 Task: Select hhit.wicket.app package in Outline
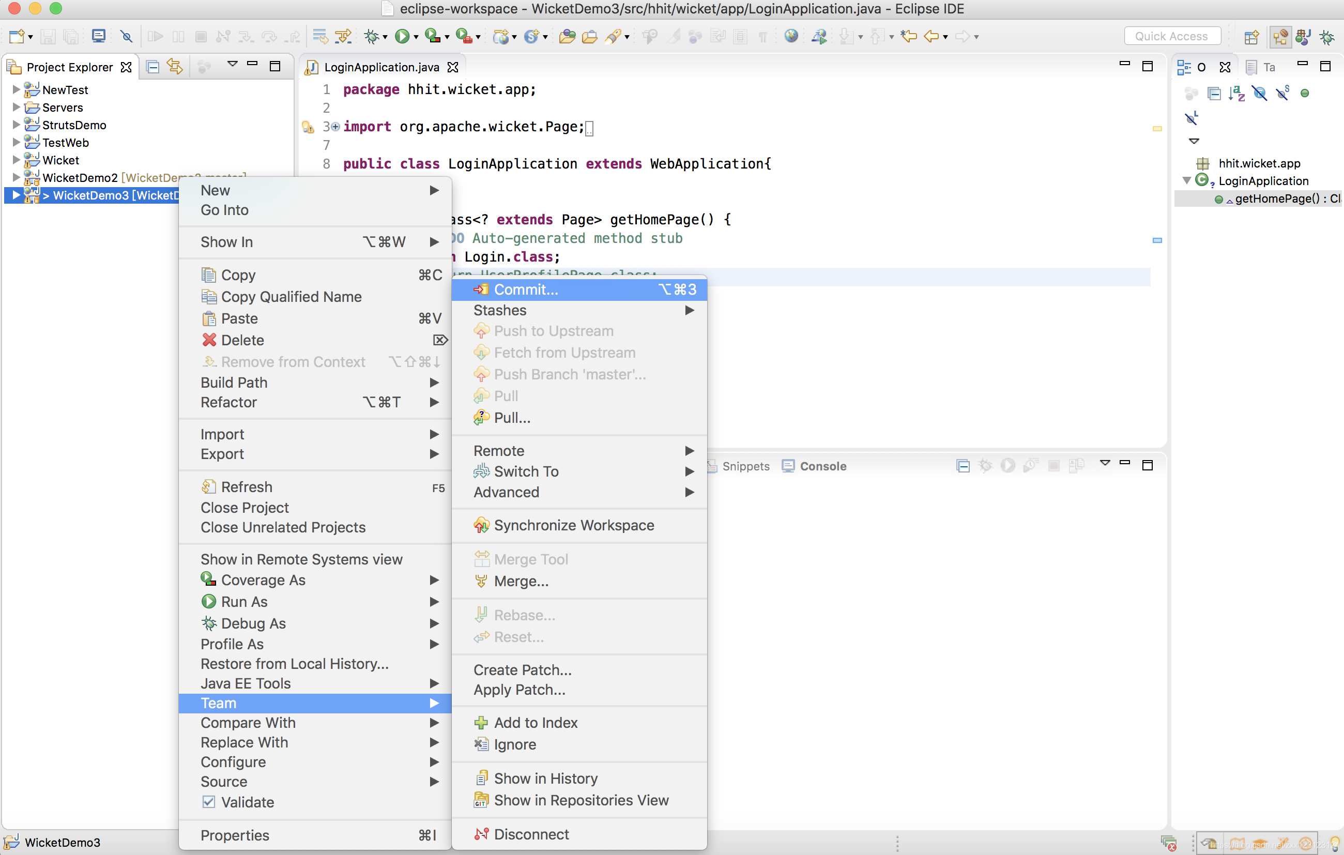pyautogui.click(x=1248, y=163)
